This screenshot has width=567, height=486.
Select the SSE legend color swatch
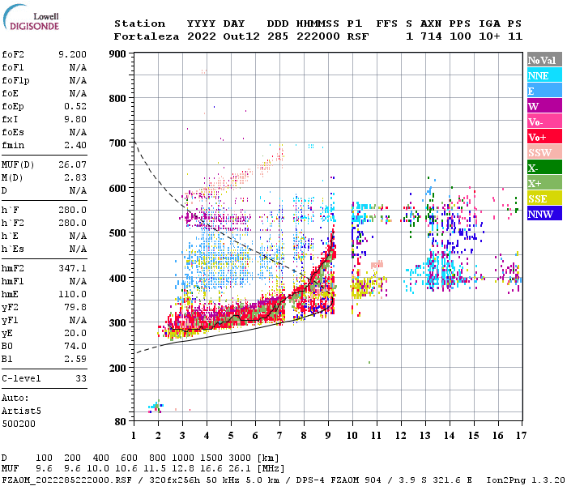coord(544,198)
